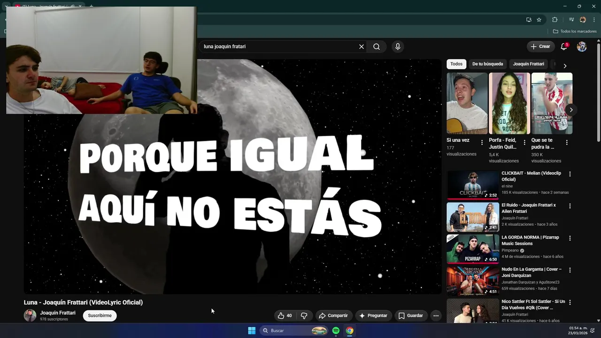Screen dimensions: 601x338
Task: Open the Chrome profile avatar
Action: pos(583,20)
